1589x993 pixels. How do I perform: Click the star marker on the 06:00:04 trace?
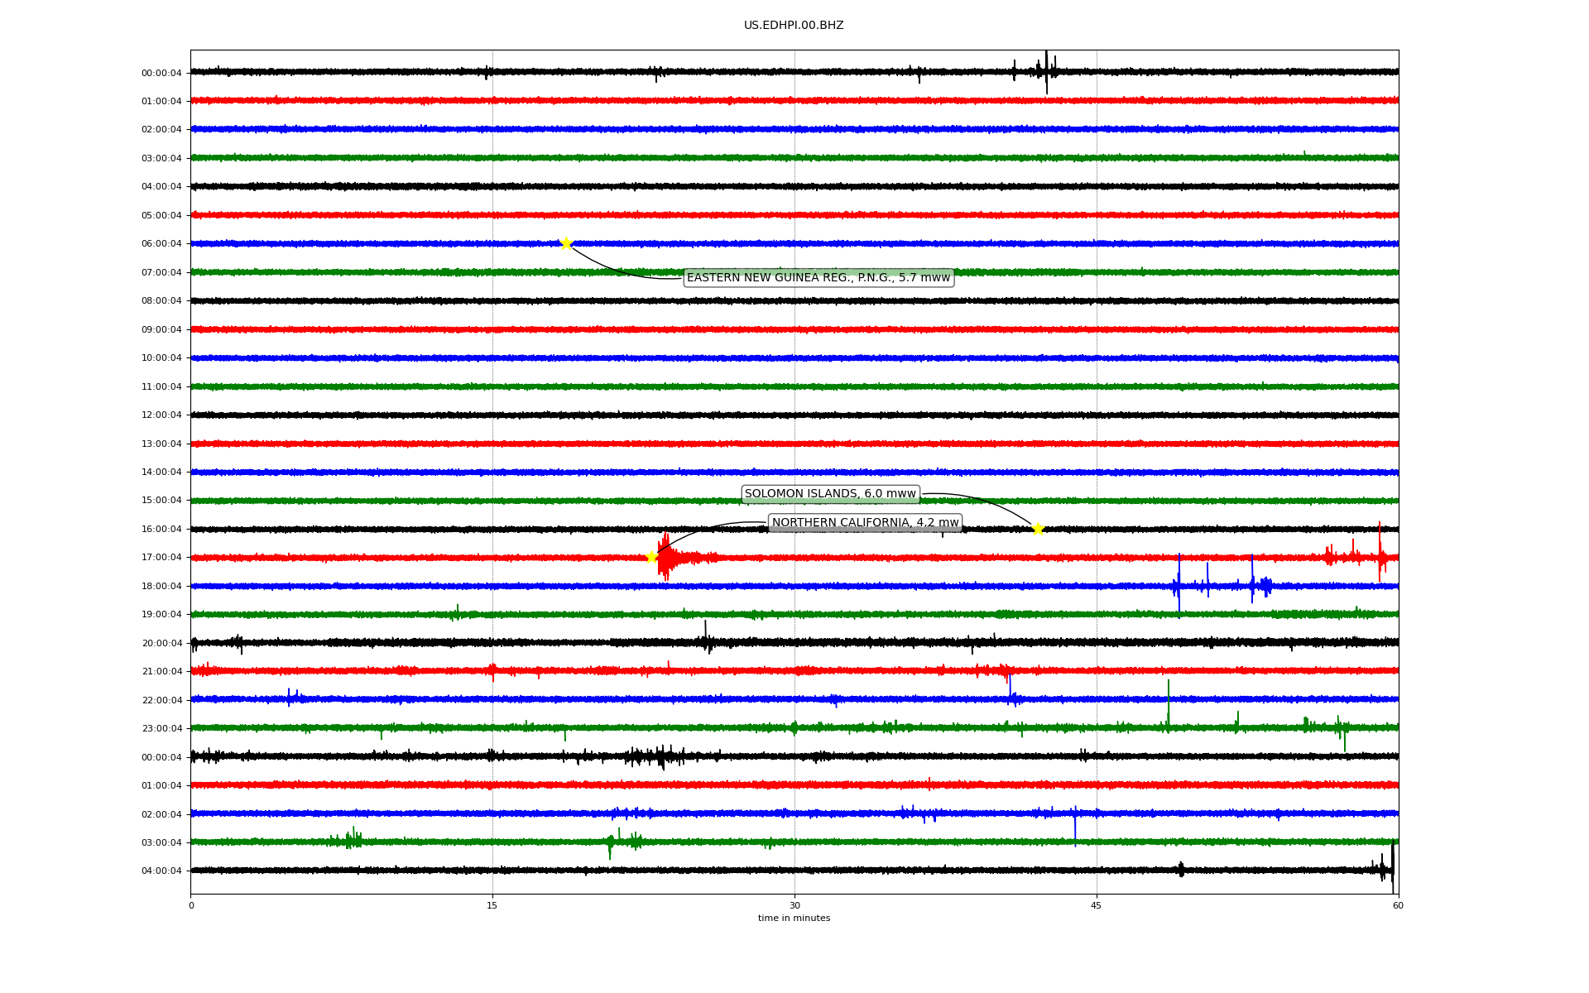(566, 243)
